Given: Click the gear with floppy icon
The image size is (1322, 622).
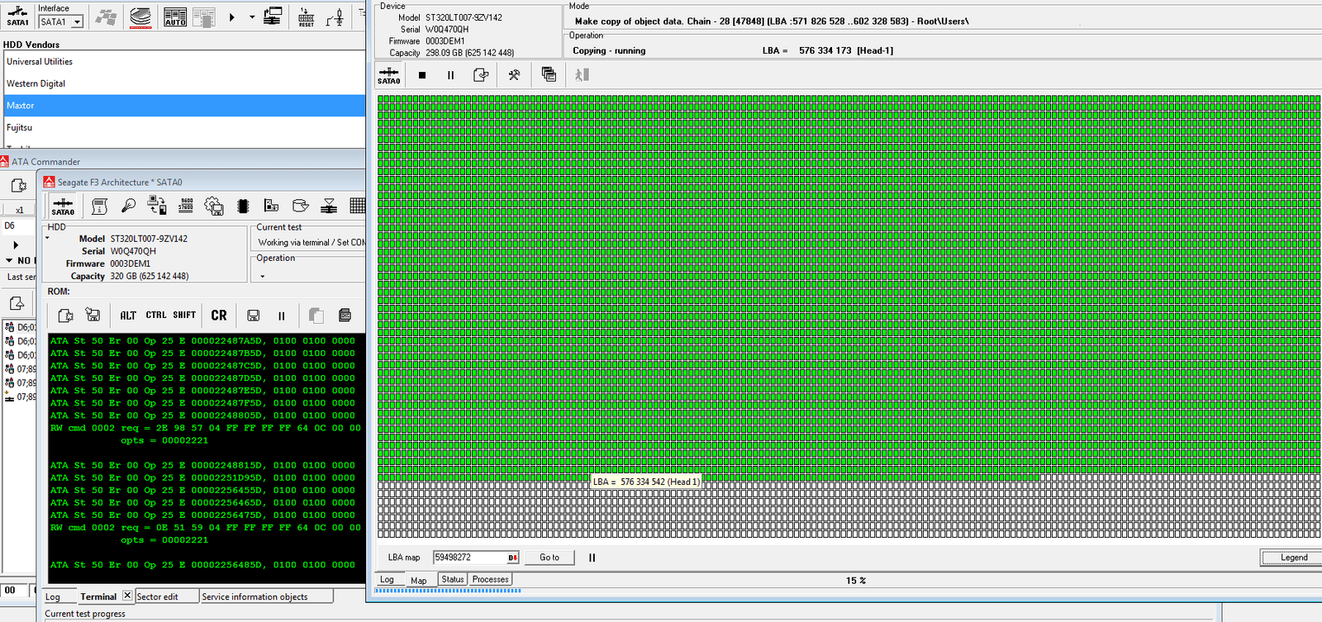Looking at the screenshot, I should [214, 206].
